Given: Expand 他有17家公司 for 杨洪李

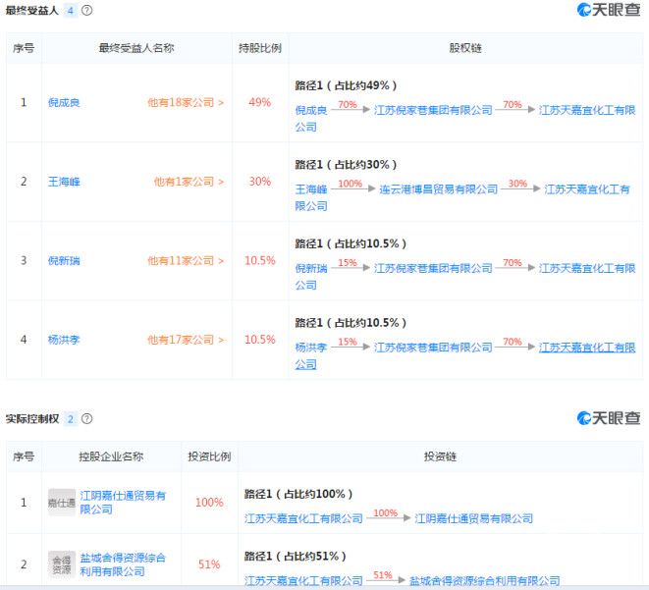Looking at the screenshot, I should [186, 340].
